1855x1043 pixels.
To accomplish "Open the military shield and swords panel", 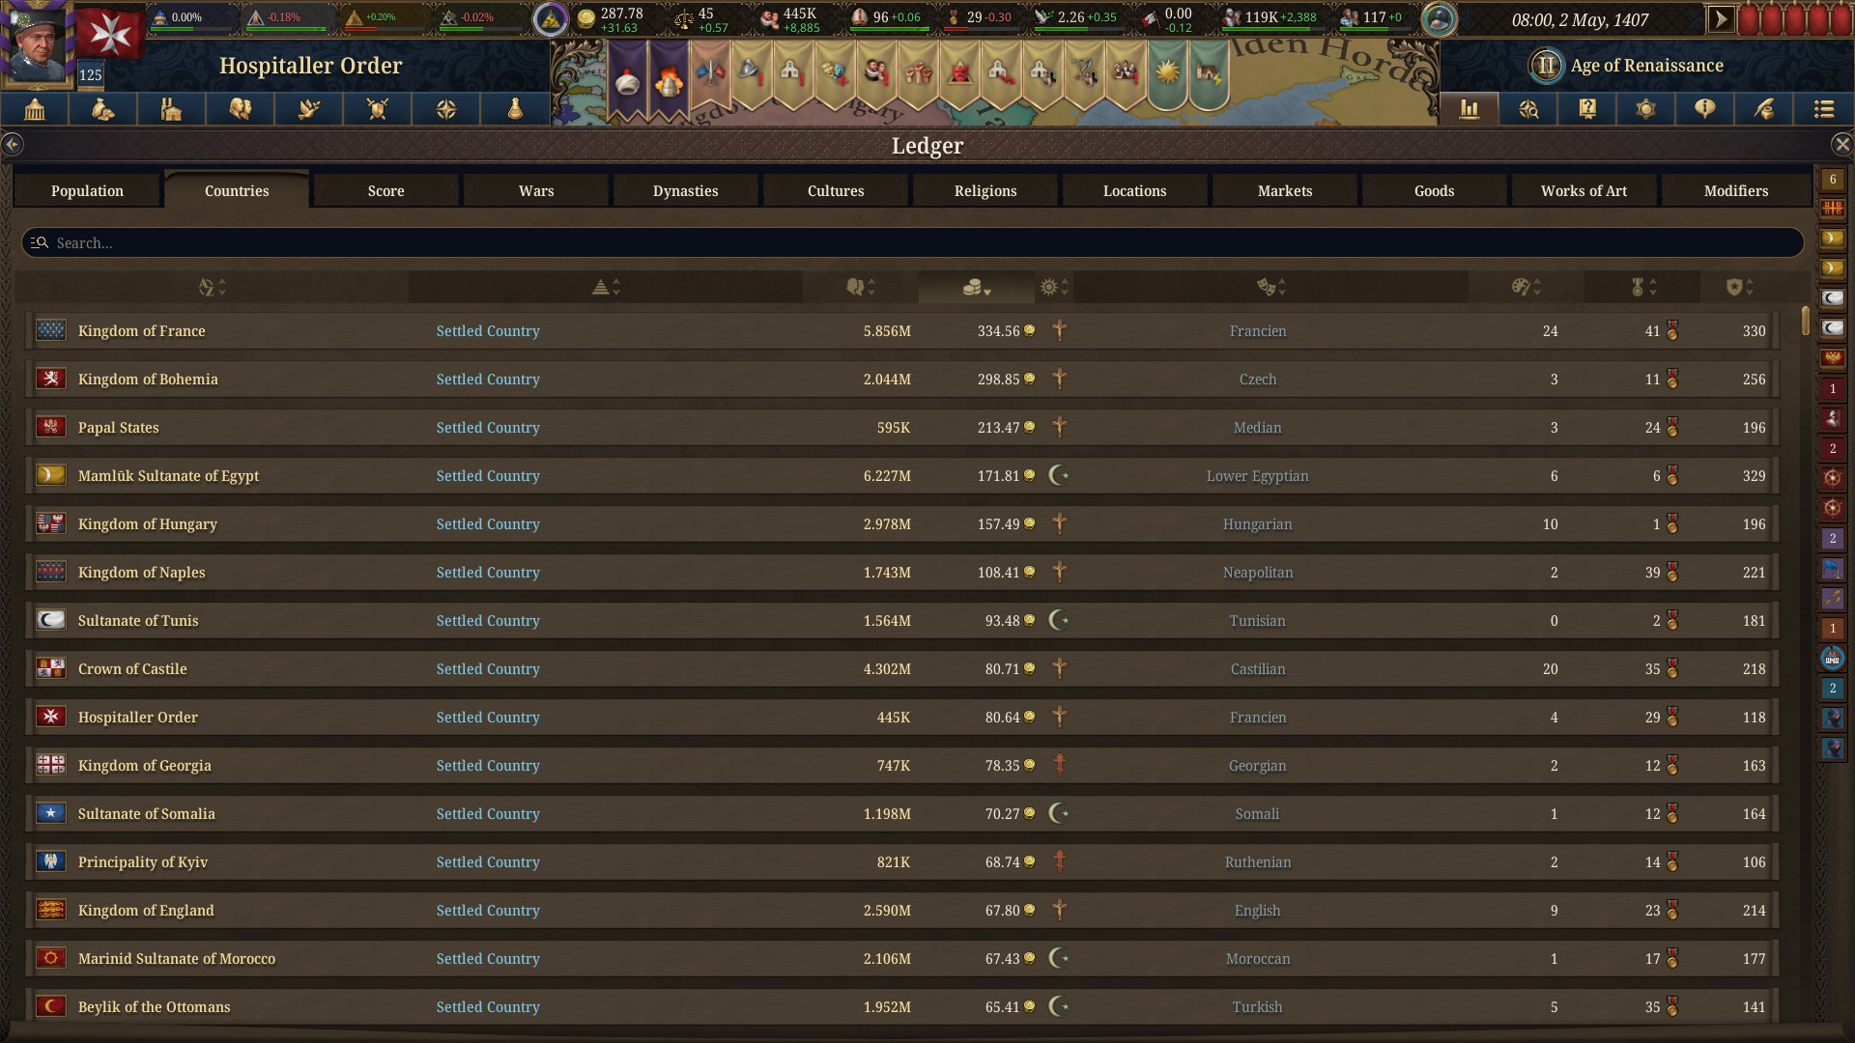I will 378,109.
